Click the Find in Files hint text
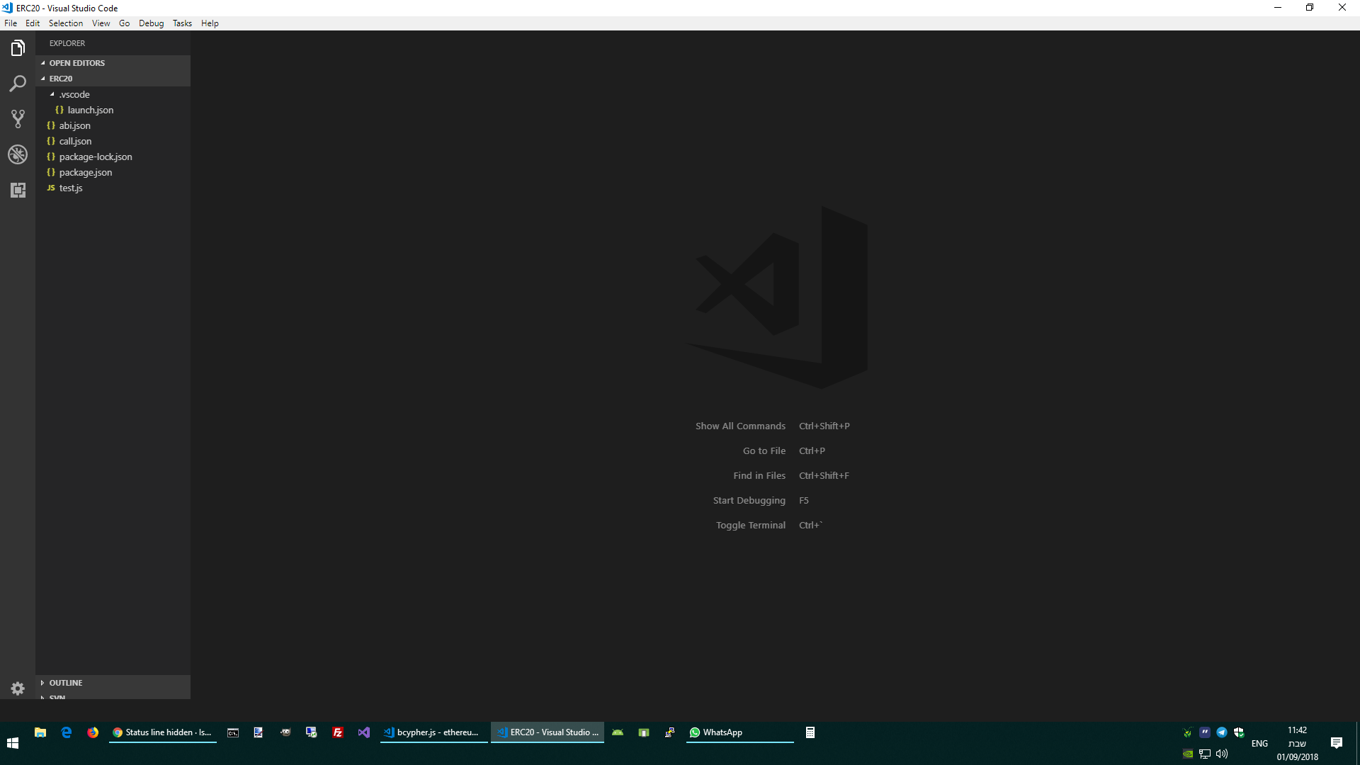The width and height of the screenshot is (1360, 765). [759, 475]
